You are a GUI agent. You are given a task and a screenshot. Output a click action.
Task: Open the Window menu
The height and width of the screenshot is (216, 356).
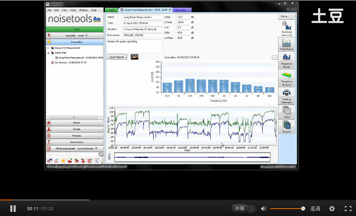[x=84, y=10]
